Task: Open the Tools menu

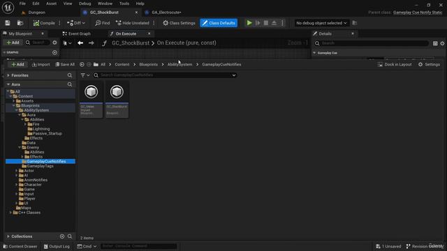Action: pos(124,3)
